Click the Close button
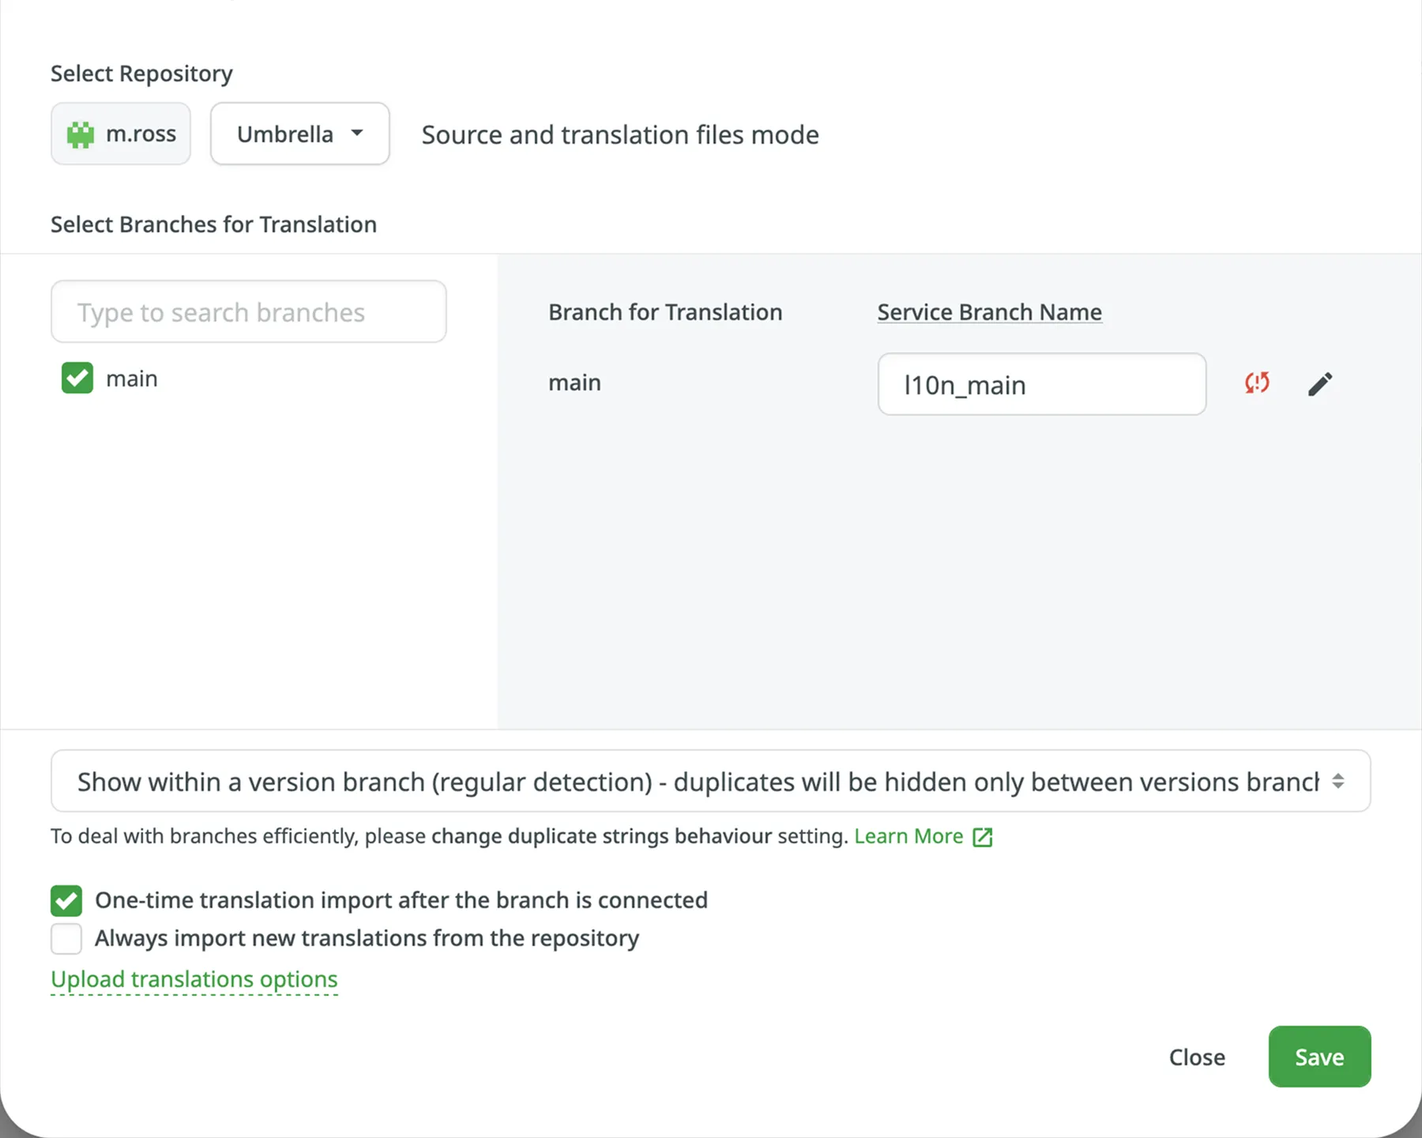Image resolution: width=1422 pixels, height=1138 pixels. 1196,1057
